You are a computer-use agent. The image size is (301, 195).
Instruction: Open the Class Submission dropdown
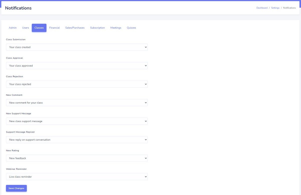(77, 47)
